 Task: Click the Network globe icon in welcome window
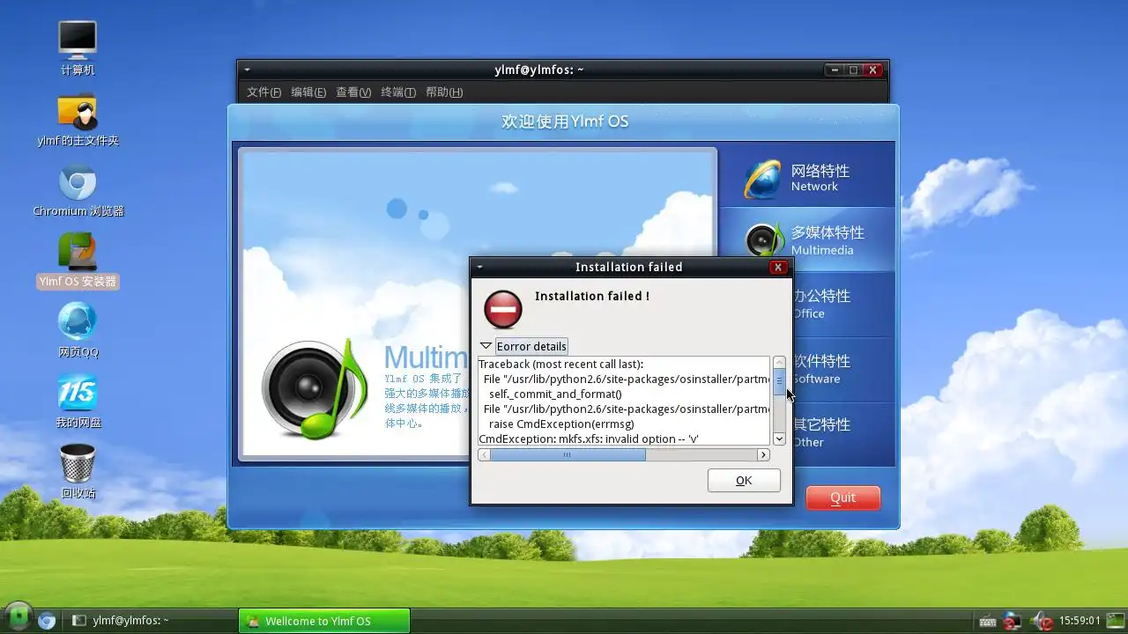click(761, 179)
